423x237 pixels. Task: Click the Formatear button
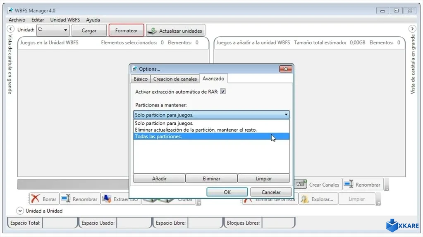coord(126,30)
